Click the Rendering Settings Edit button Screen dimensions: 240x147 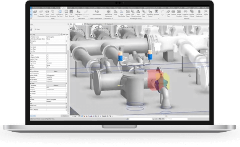coord(56,71)
